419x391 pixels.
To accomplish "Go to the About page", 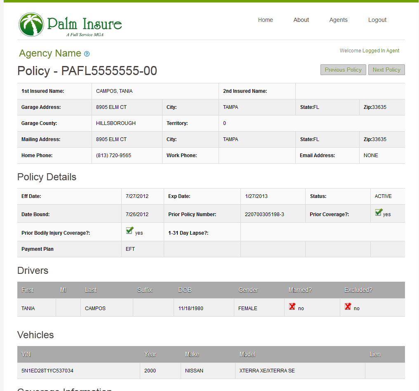I will (301, 20).
